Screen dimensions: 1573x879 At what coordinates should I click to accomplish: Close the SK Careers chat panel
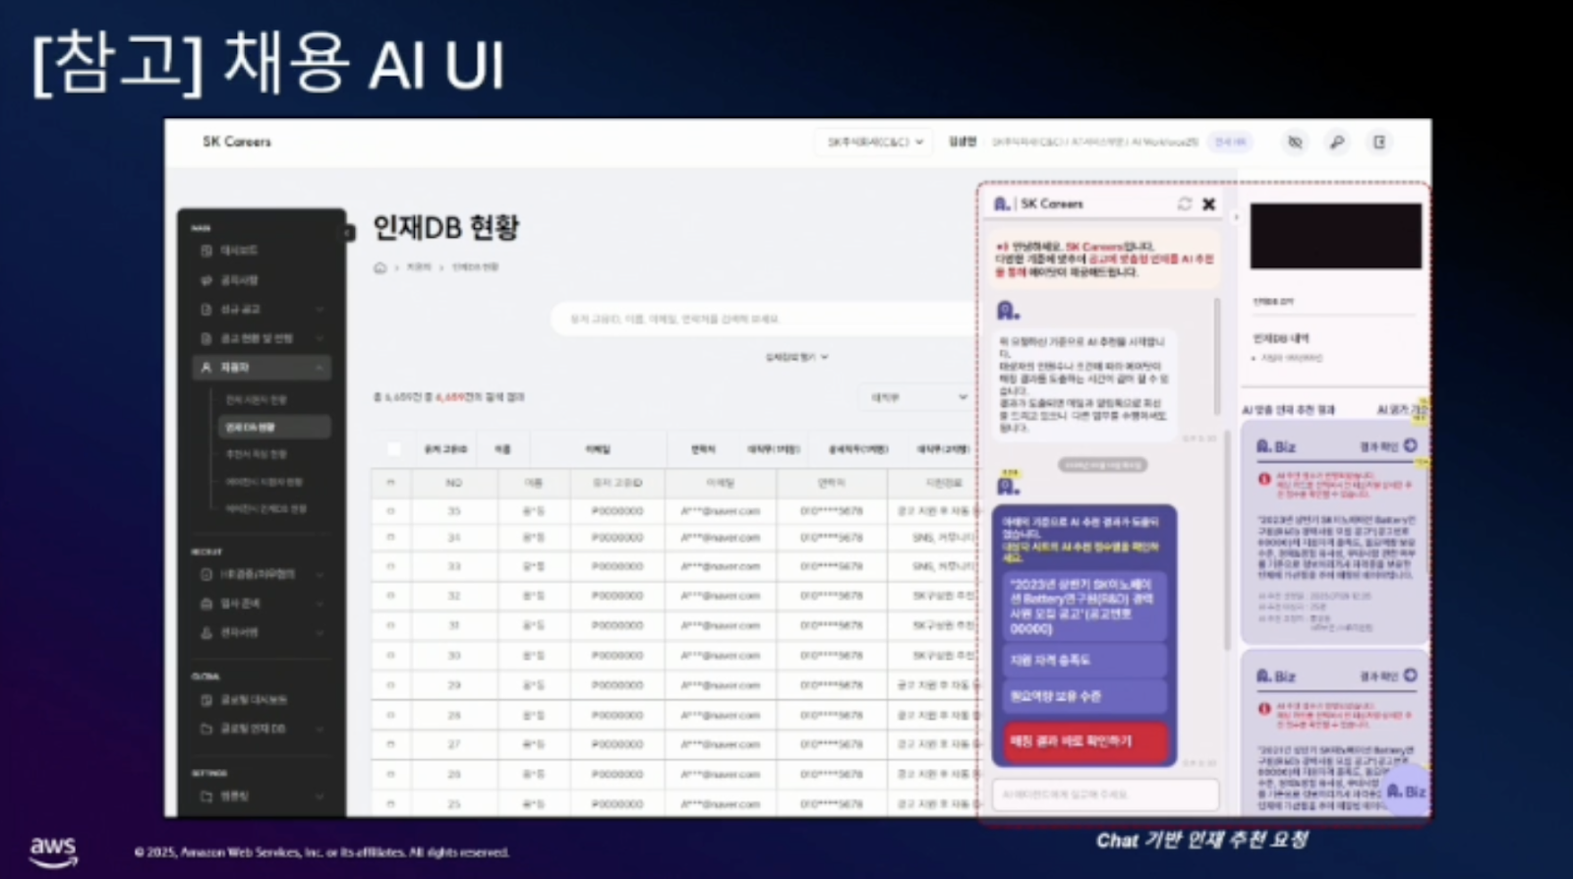pyautogui.click(x=1209, y=204)
